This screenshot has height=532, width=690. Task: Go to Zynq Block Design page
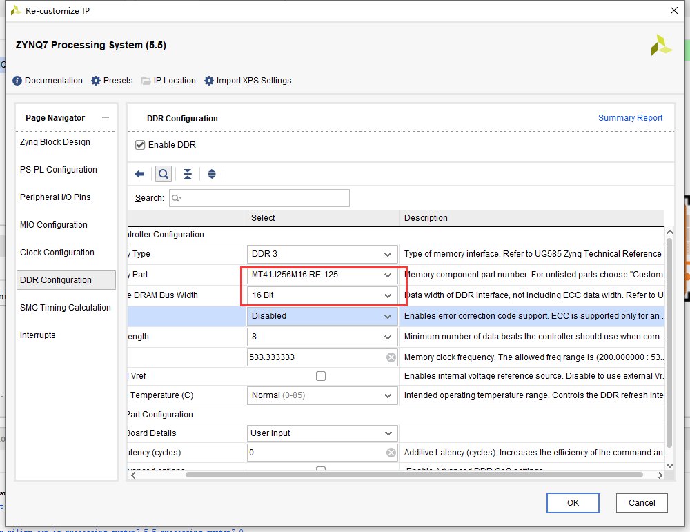55,142
